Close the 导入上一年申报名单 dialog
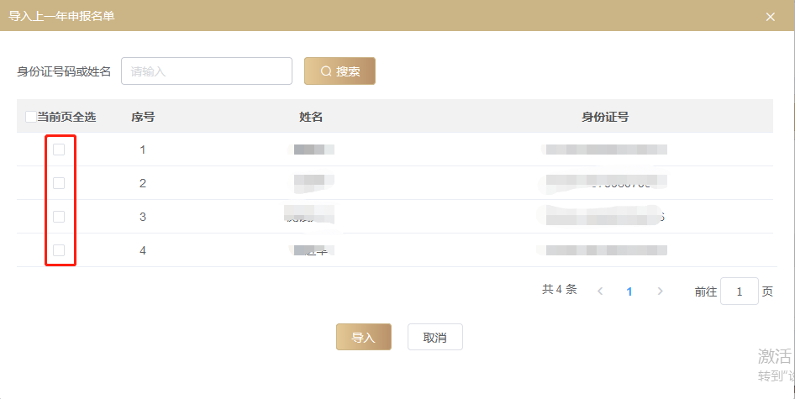795x399 pixels. 770,17
